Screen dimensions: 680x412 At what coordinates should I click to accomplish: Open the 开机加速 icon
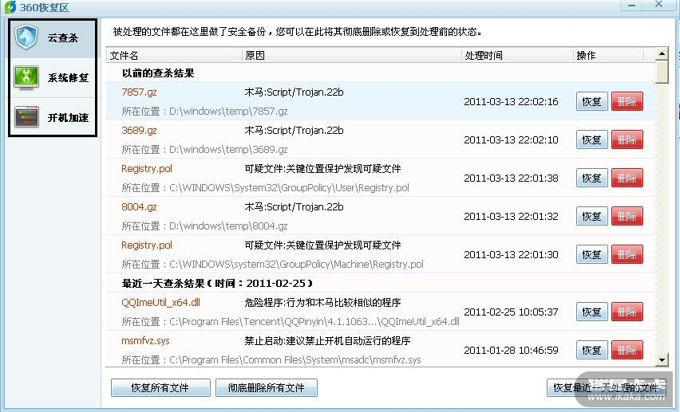point(26,116)
